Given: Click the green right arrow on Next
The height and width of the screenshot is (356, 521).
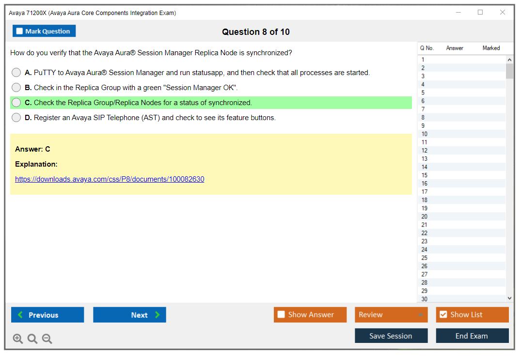Looking at the screenshot, I should click(158, 315).
